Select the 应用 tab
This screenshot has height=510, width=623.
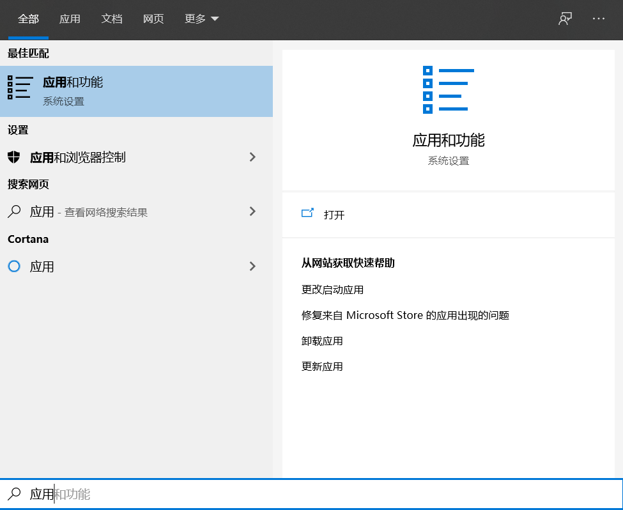pyautogui.click(x=70, y=19)
